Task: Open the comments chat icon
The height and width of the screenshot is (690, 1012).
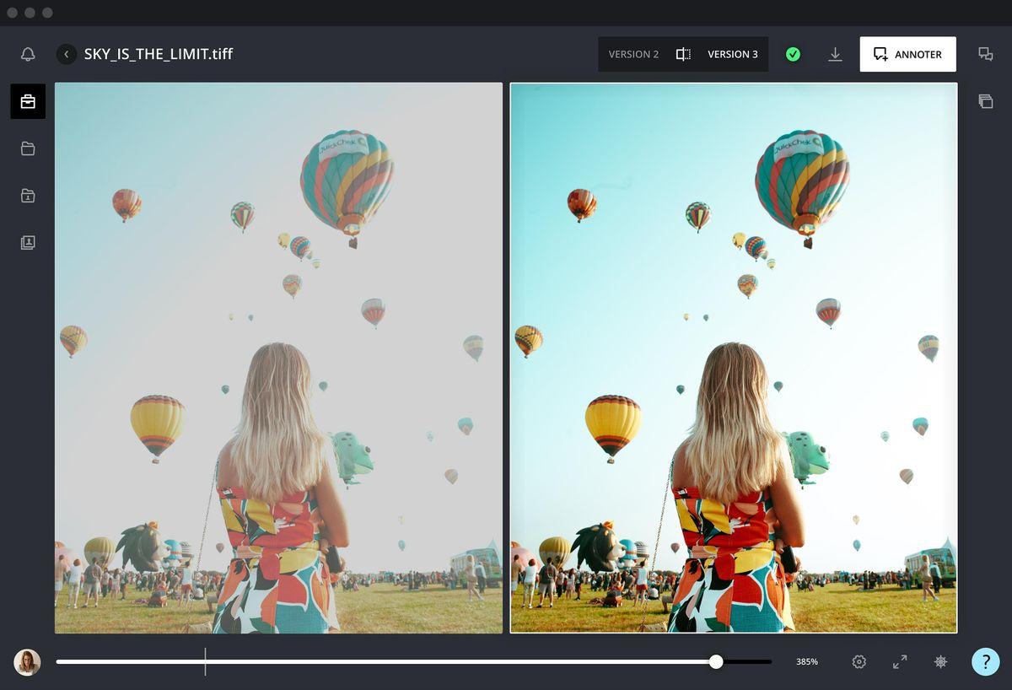Action: [985, 54]
